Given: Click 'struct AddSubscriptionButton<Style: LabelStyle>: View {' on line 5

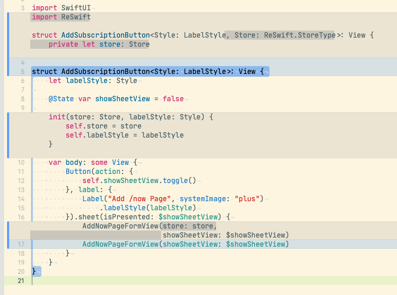Looking at the screenshot, I should click(x=148, y=71).
